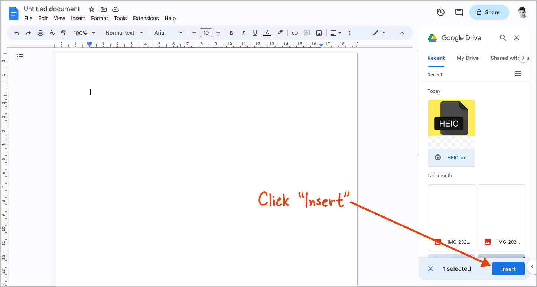Open the Insert menu
This screenshot has height=287, width=537.
78,18
